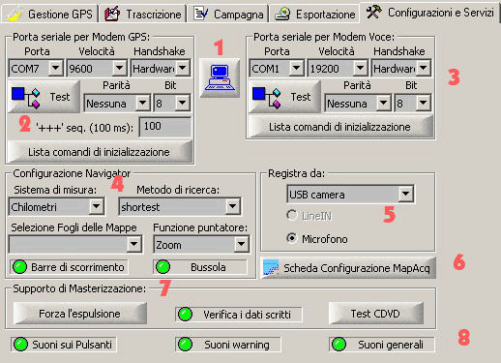501x363 pixels.
Task: Open Voce modem Handshake dropdown
Action: tap(424, 68)
